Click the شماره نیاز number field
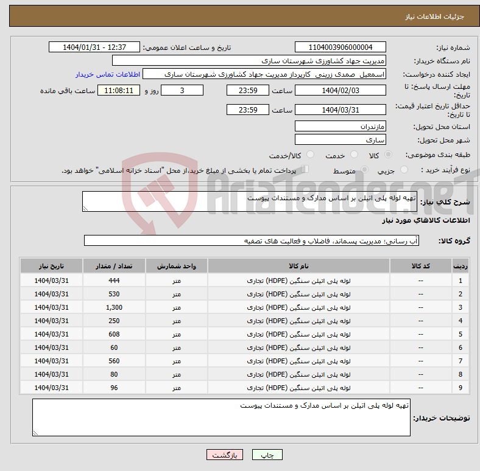 coord(340,47)
